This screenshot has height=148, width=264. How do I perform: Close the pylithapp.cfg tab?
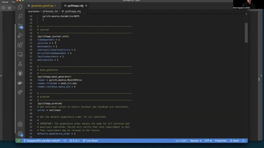point(86,6)
